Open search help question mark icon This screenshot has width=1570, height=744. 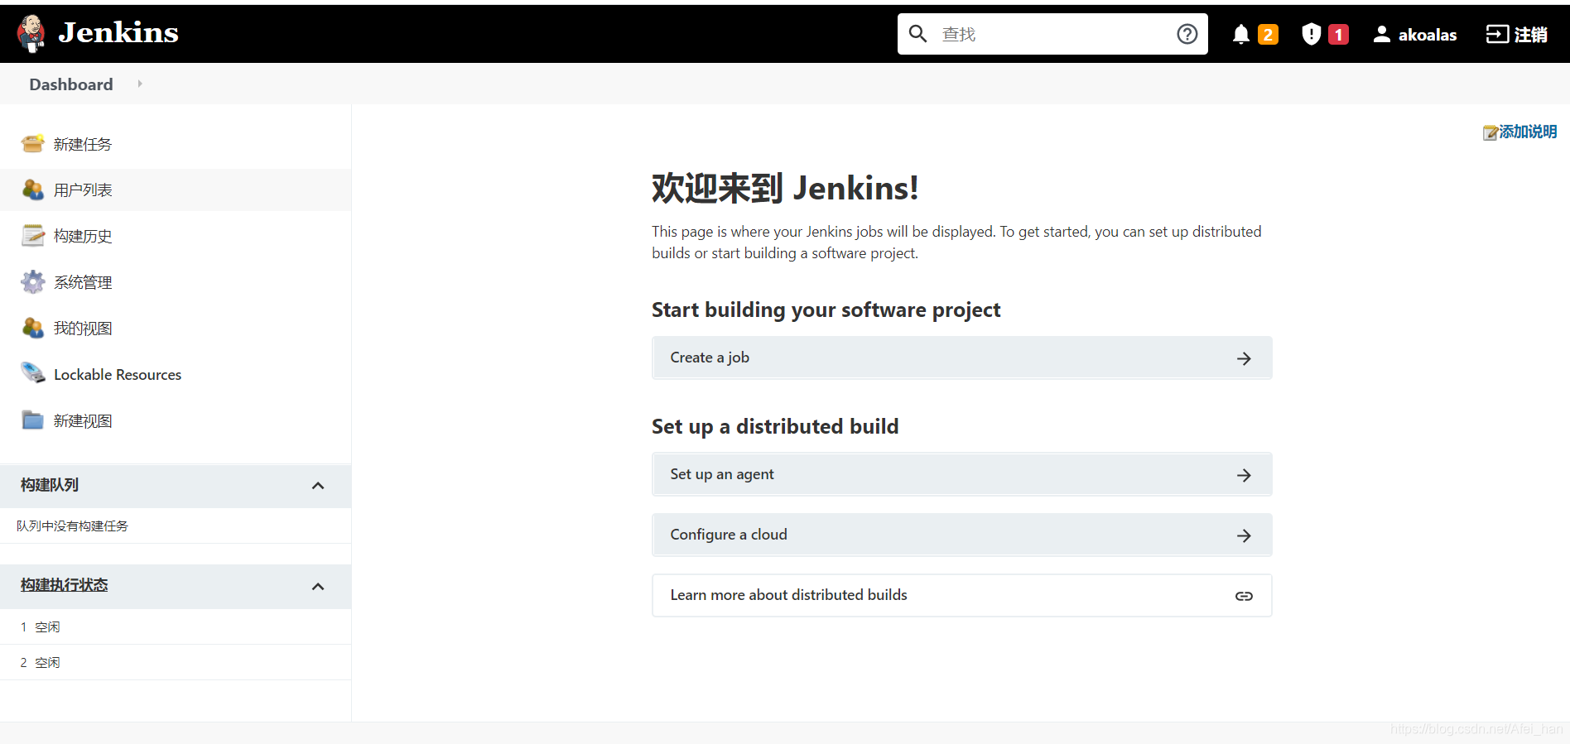point(1187,34)
